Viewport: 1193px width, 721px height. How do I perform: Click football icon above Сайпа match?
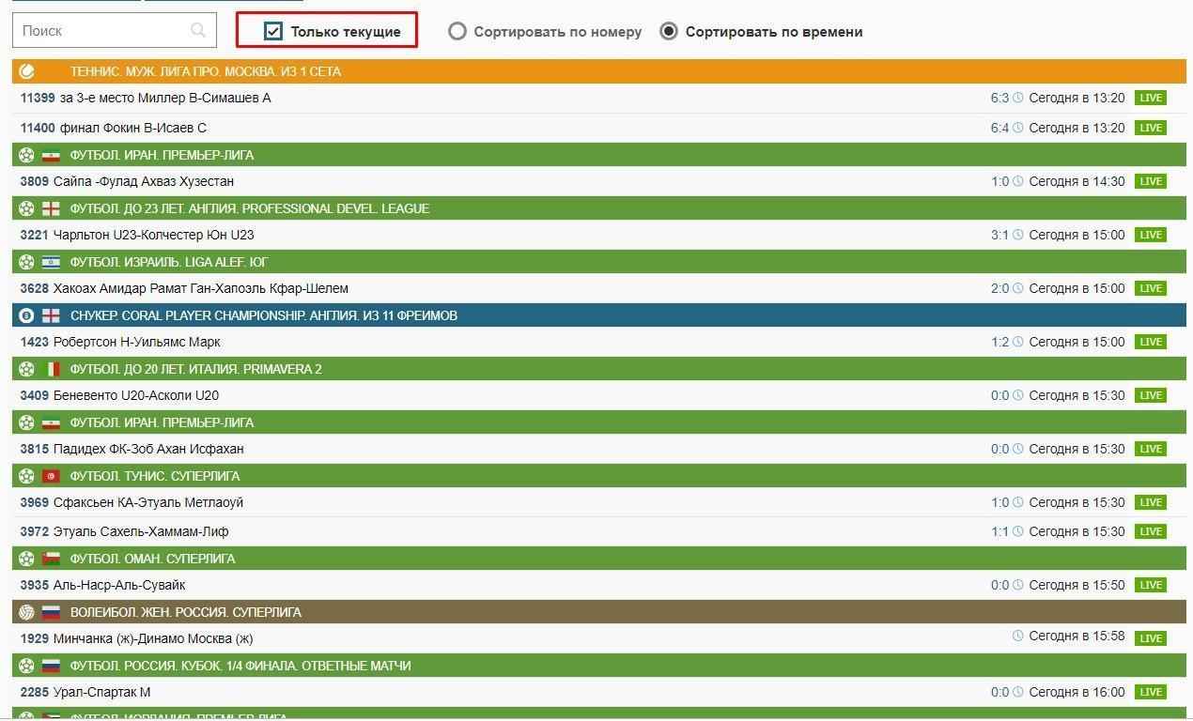pyautogui.click(x=26, y=155)
